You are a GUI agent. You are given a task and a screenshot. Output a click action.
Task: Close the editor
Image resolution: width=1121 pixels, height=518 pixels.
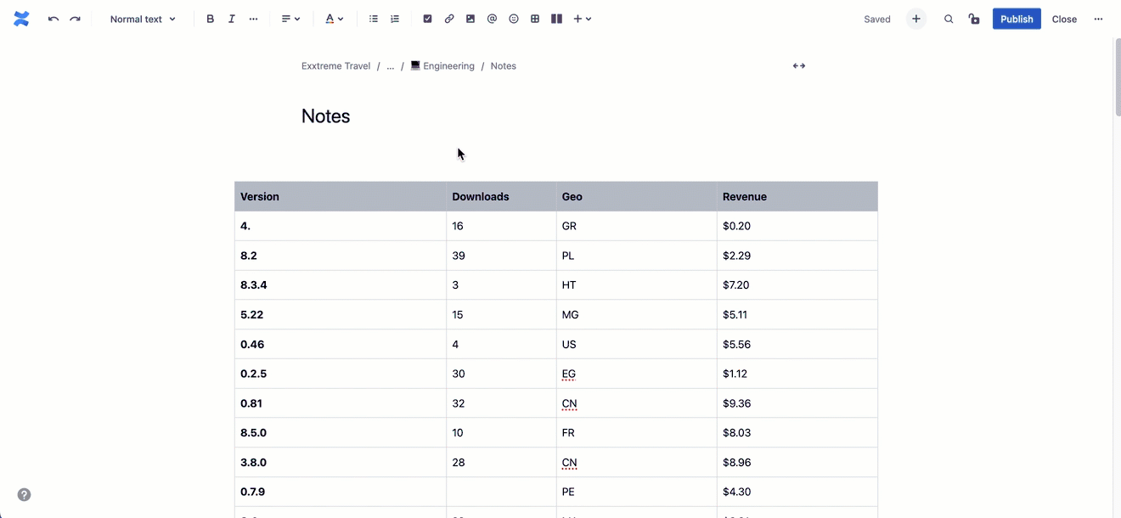(1064, 19)
